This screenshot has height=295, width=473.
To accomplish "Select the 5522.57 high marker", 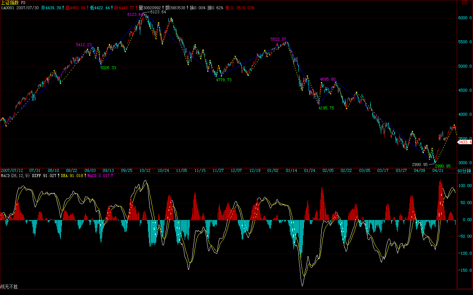I will point(278,39).
